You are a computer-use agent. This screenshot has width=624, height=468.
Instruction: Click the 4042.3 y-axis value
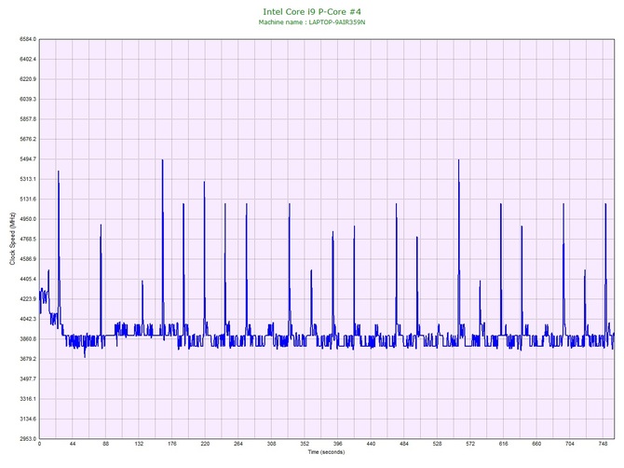pos(28,319)
